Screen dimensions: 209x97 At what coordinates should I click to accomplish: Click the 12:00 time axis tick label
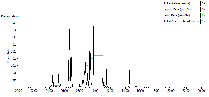click(x=110, y=91)
